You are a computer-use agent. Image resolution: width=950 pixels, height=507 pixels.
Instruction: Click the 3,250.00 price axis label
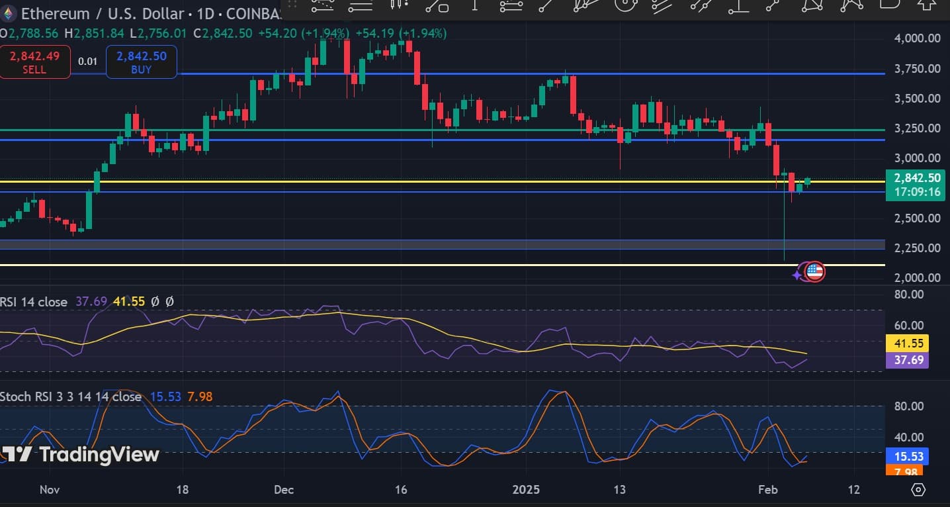pos(918,128)
